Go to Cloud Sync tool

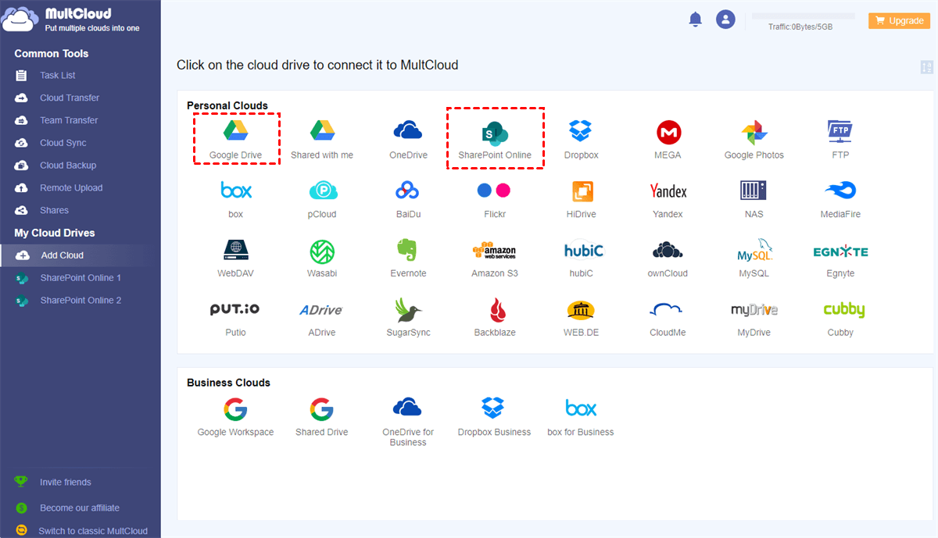63,143
